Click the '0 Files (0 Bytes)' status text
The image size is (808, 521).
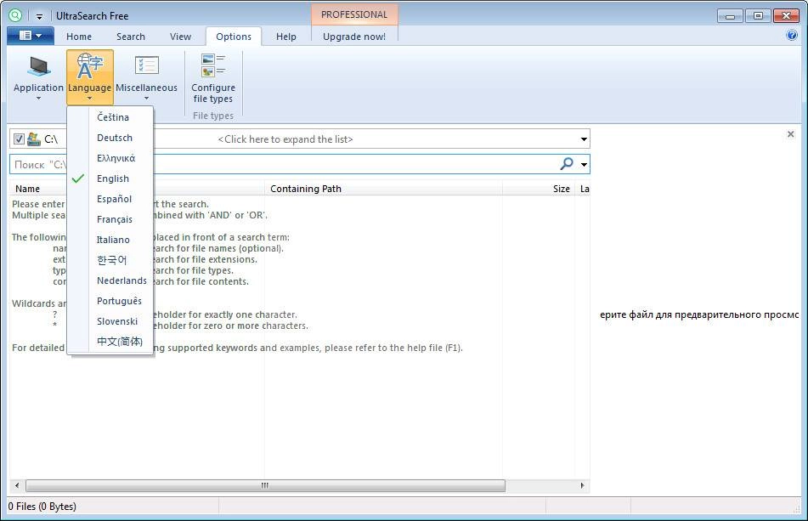[x=42, y=507]
